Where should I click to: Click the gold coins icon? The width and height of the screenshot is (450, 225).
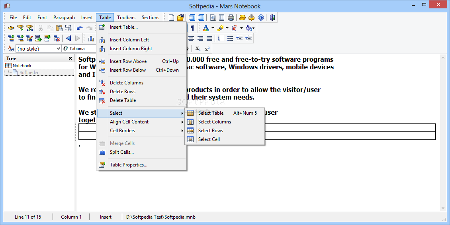click(x=243, y=18)
